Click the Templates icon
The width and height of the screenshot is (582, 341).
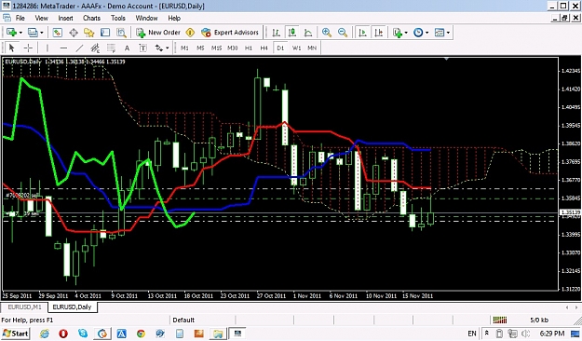coord(440,33)
